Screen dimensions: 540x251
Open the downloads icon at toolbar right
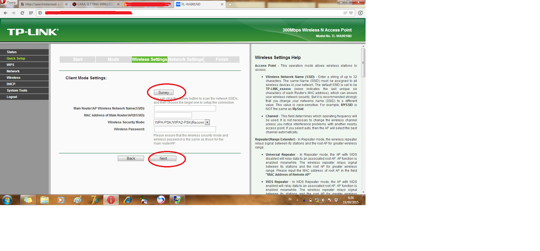360,13
